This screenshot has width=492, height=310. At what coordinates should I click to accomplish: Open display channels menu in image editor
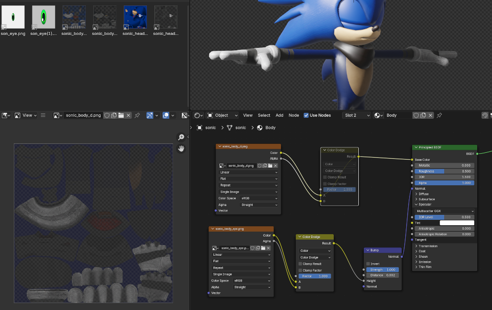(x=184, y=115)
